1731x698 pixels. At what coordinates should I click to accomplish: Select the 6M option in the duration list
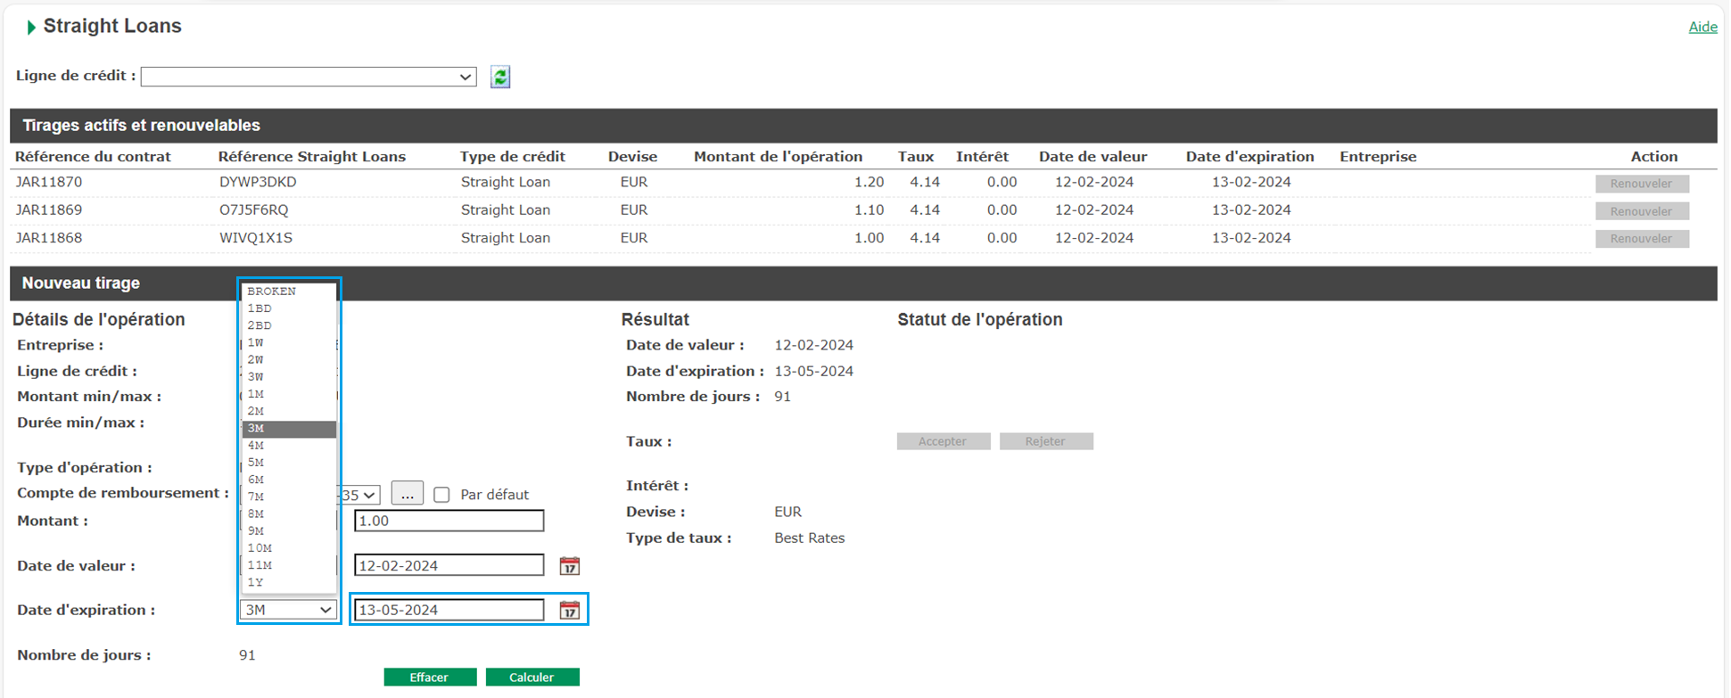[x=288, y=480]
